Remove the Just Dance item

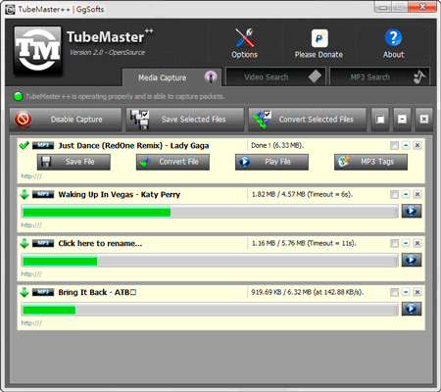click(x=417, y=145)
